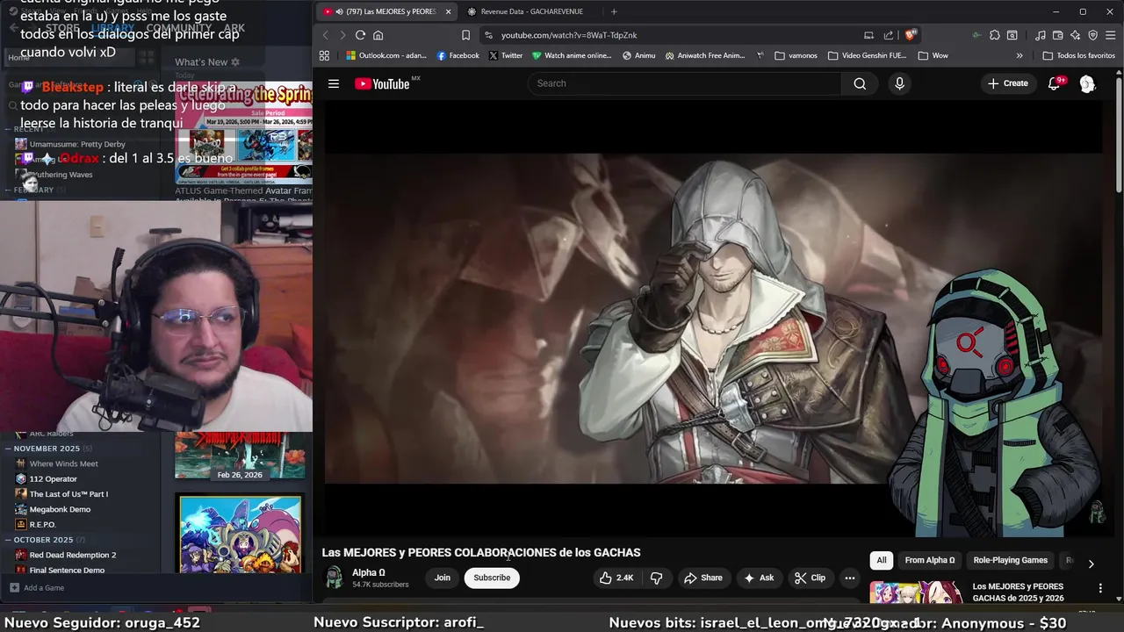The width and height of the screenshot is (1124, 632).
Task: Open the three-dot more actions menu
Action: tap(849, 578)
